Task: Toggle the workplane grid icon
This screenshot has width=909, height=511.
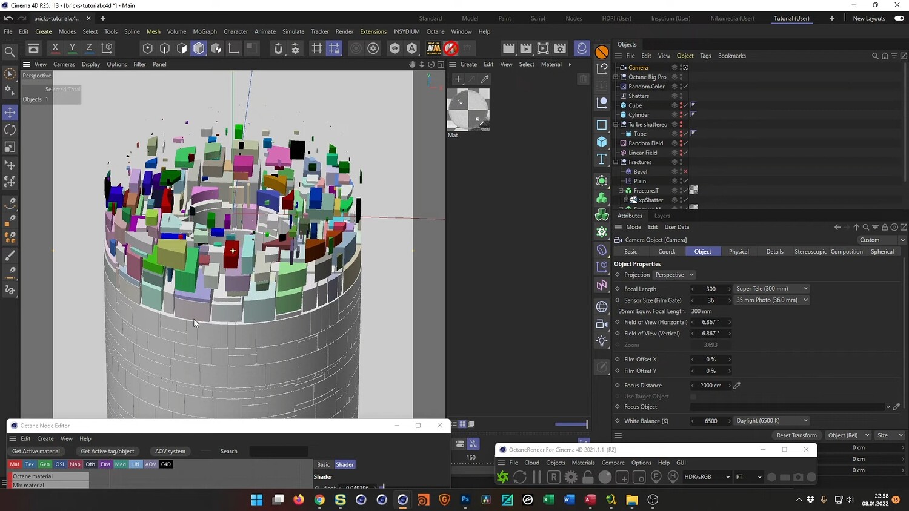Action: [x=317, y=48]
